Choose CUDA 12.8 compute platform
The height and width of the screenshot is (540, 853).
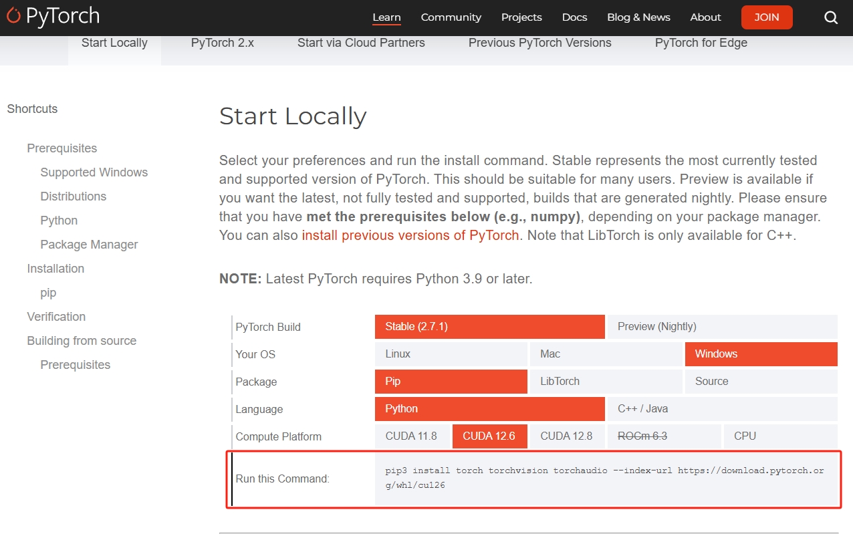click(x=568, y=436)
